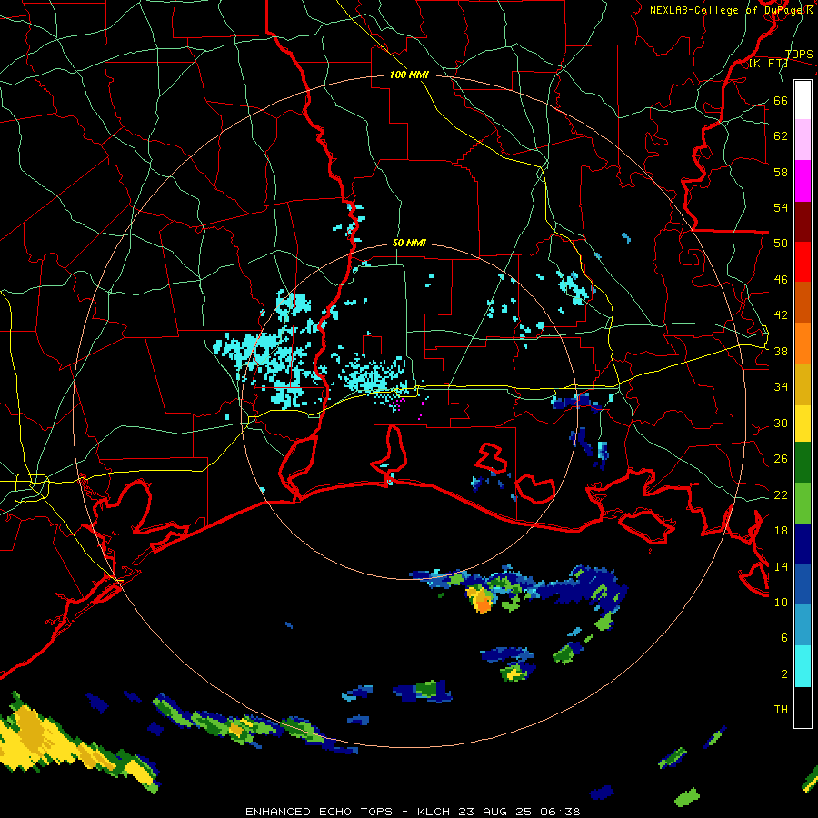The width and height of the screenshot is (818, 818).
Task: Click the legend value 34
Action: [x=781, y=387]
